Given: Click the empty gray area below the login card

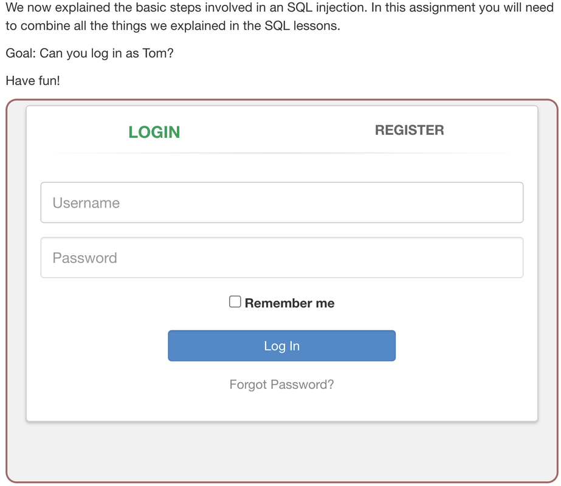Looking at the screenshot, I should click(281, 453).
